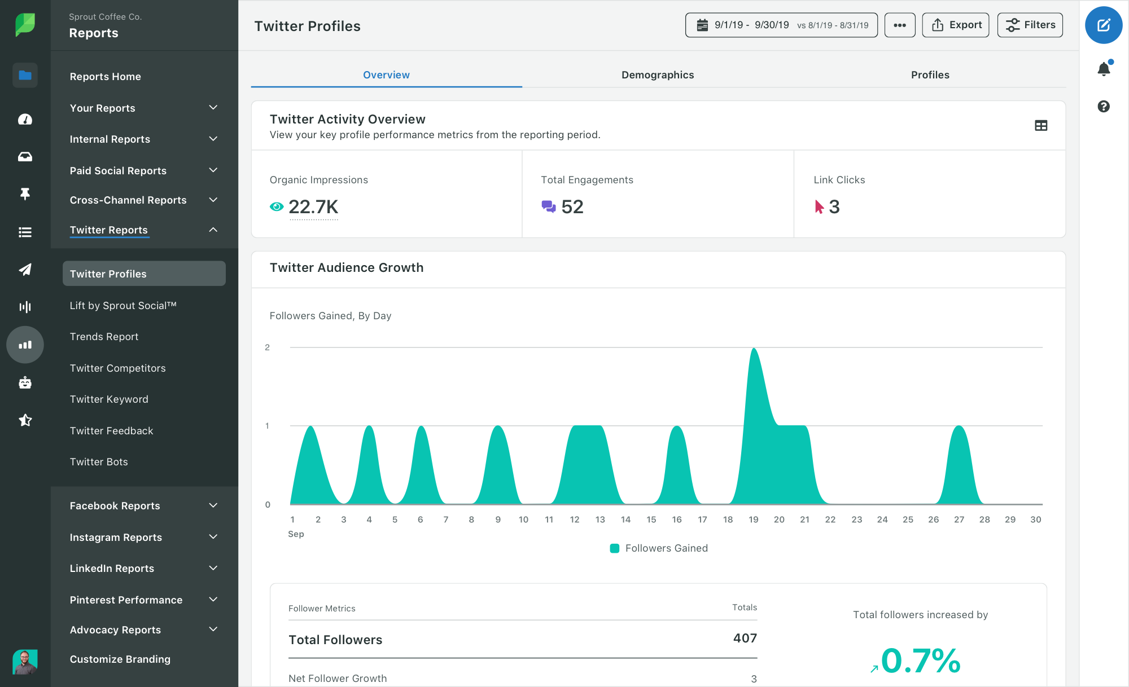The height and width of the screenshot is (687, 1129).
Task: Open Help using the question mark icon
Action: [x=1104, y=106]
